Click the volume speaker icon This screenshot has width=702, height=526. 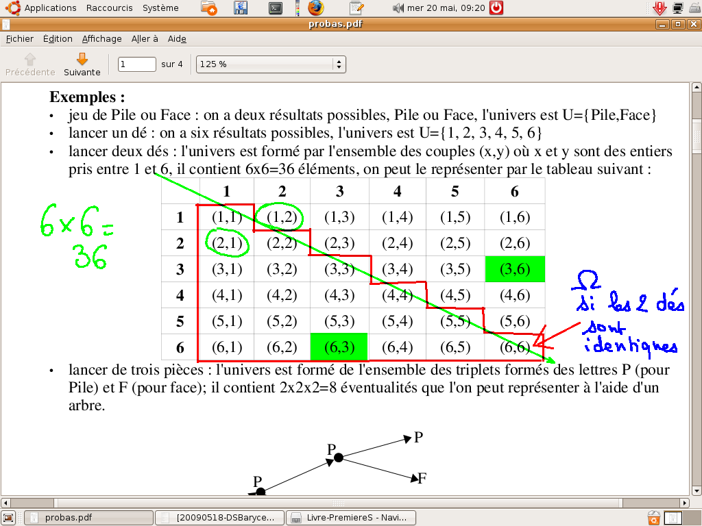[x=398, y=8]
